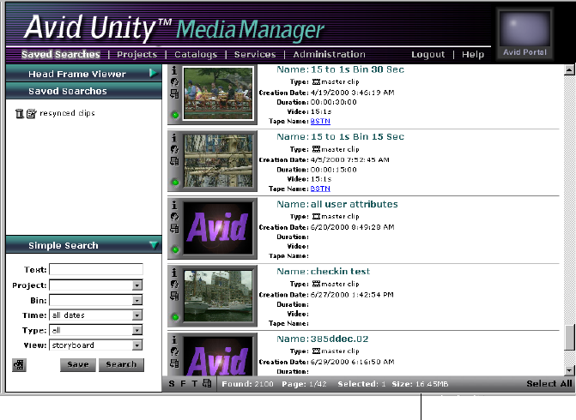Image resolution: width=576 pixels, height=420 pixels.
Task: Go to Saved Searches in top navigation
Action: (61, 54)
